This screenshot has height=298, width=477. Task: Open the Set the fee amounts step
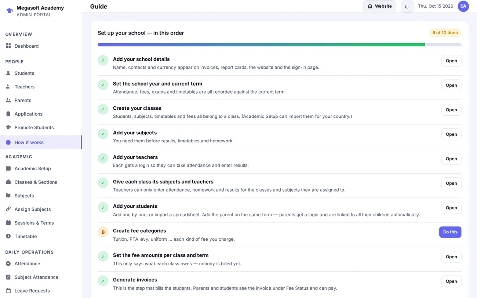tap(451, 257)
